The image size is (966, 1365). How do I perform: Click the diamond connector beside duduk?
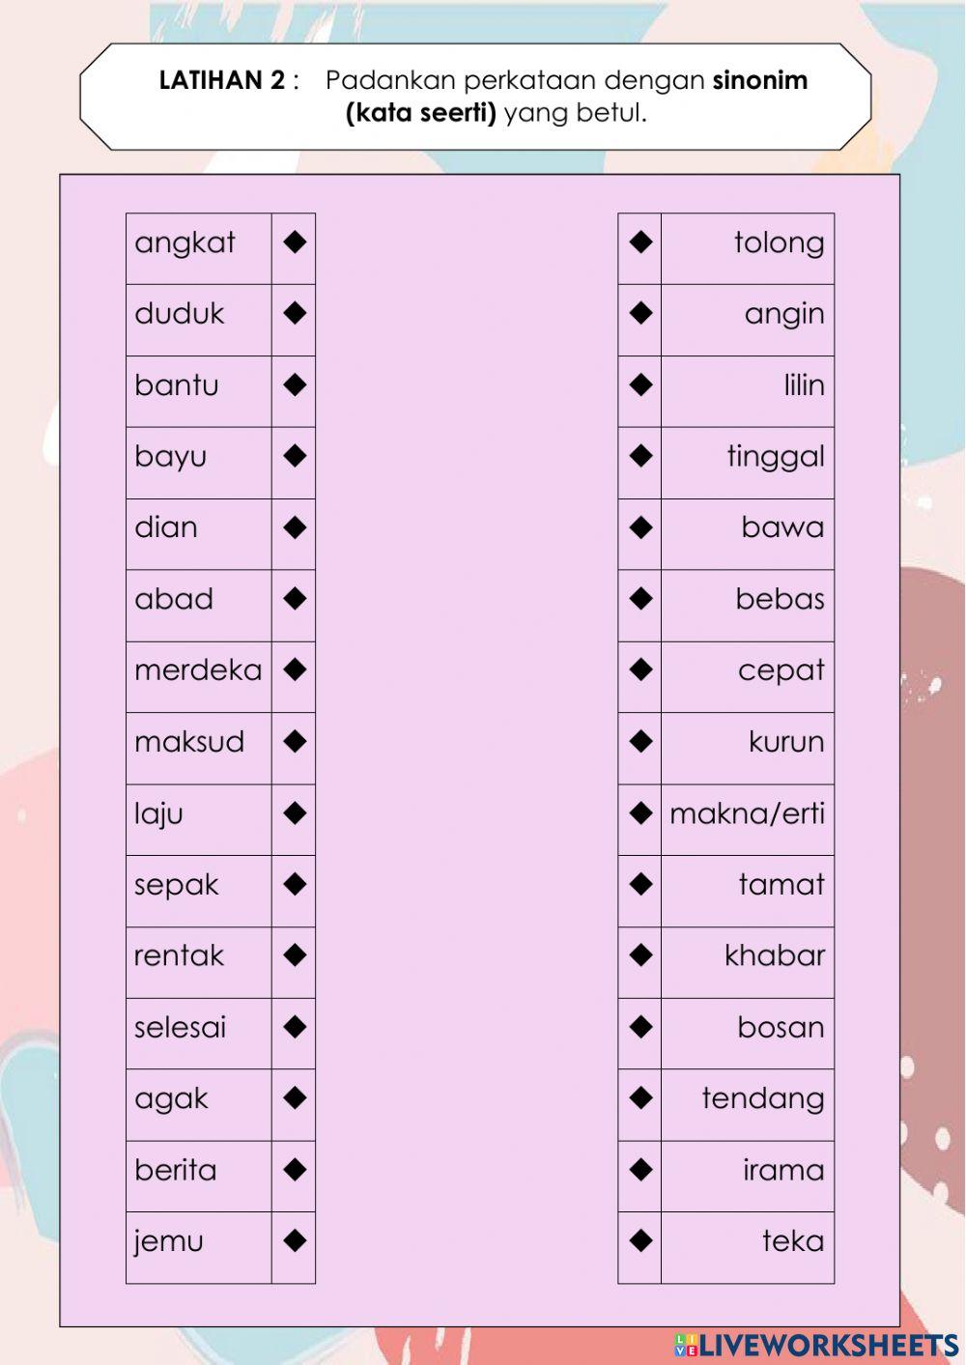tap(295, 314)
